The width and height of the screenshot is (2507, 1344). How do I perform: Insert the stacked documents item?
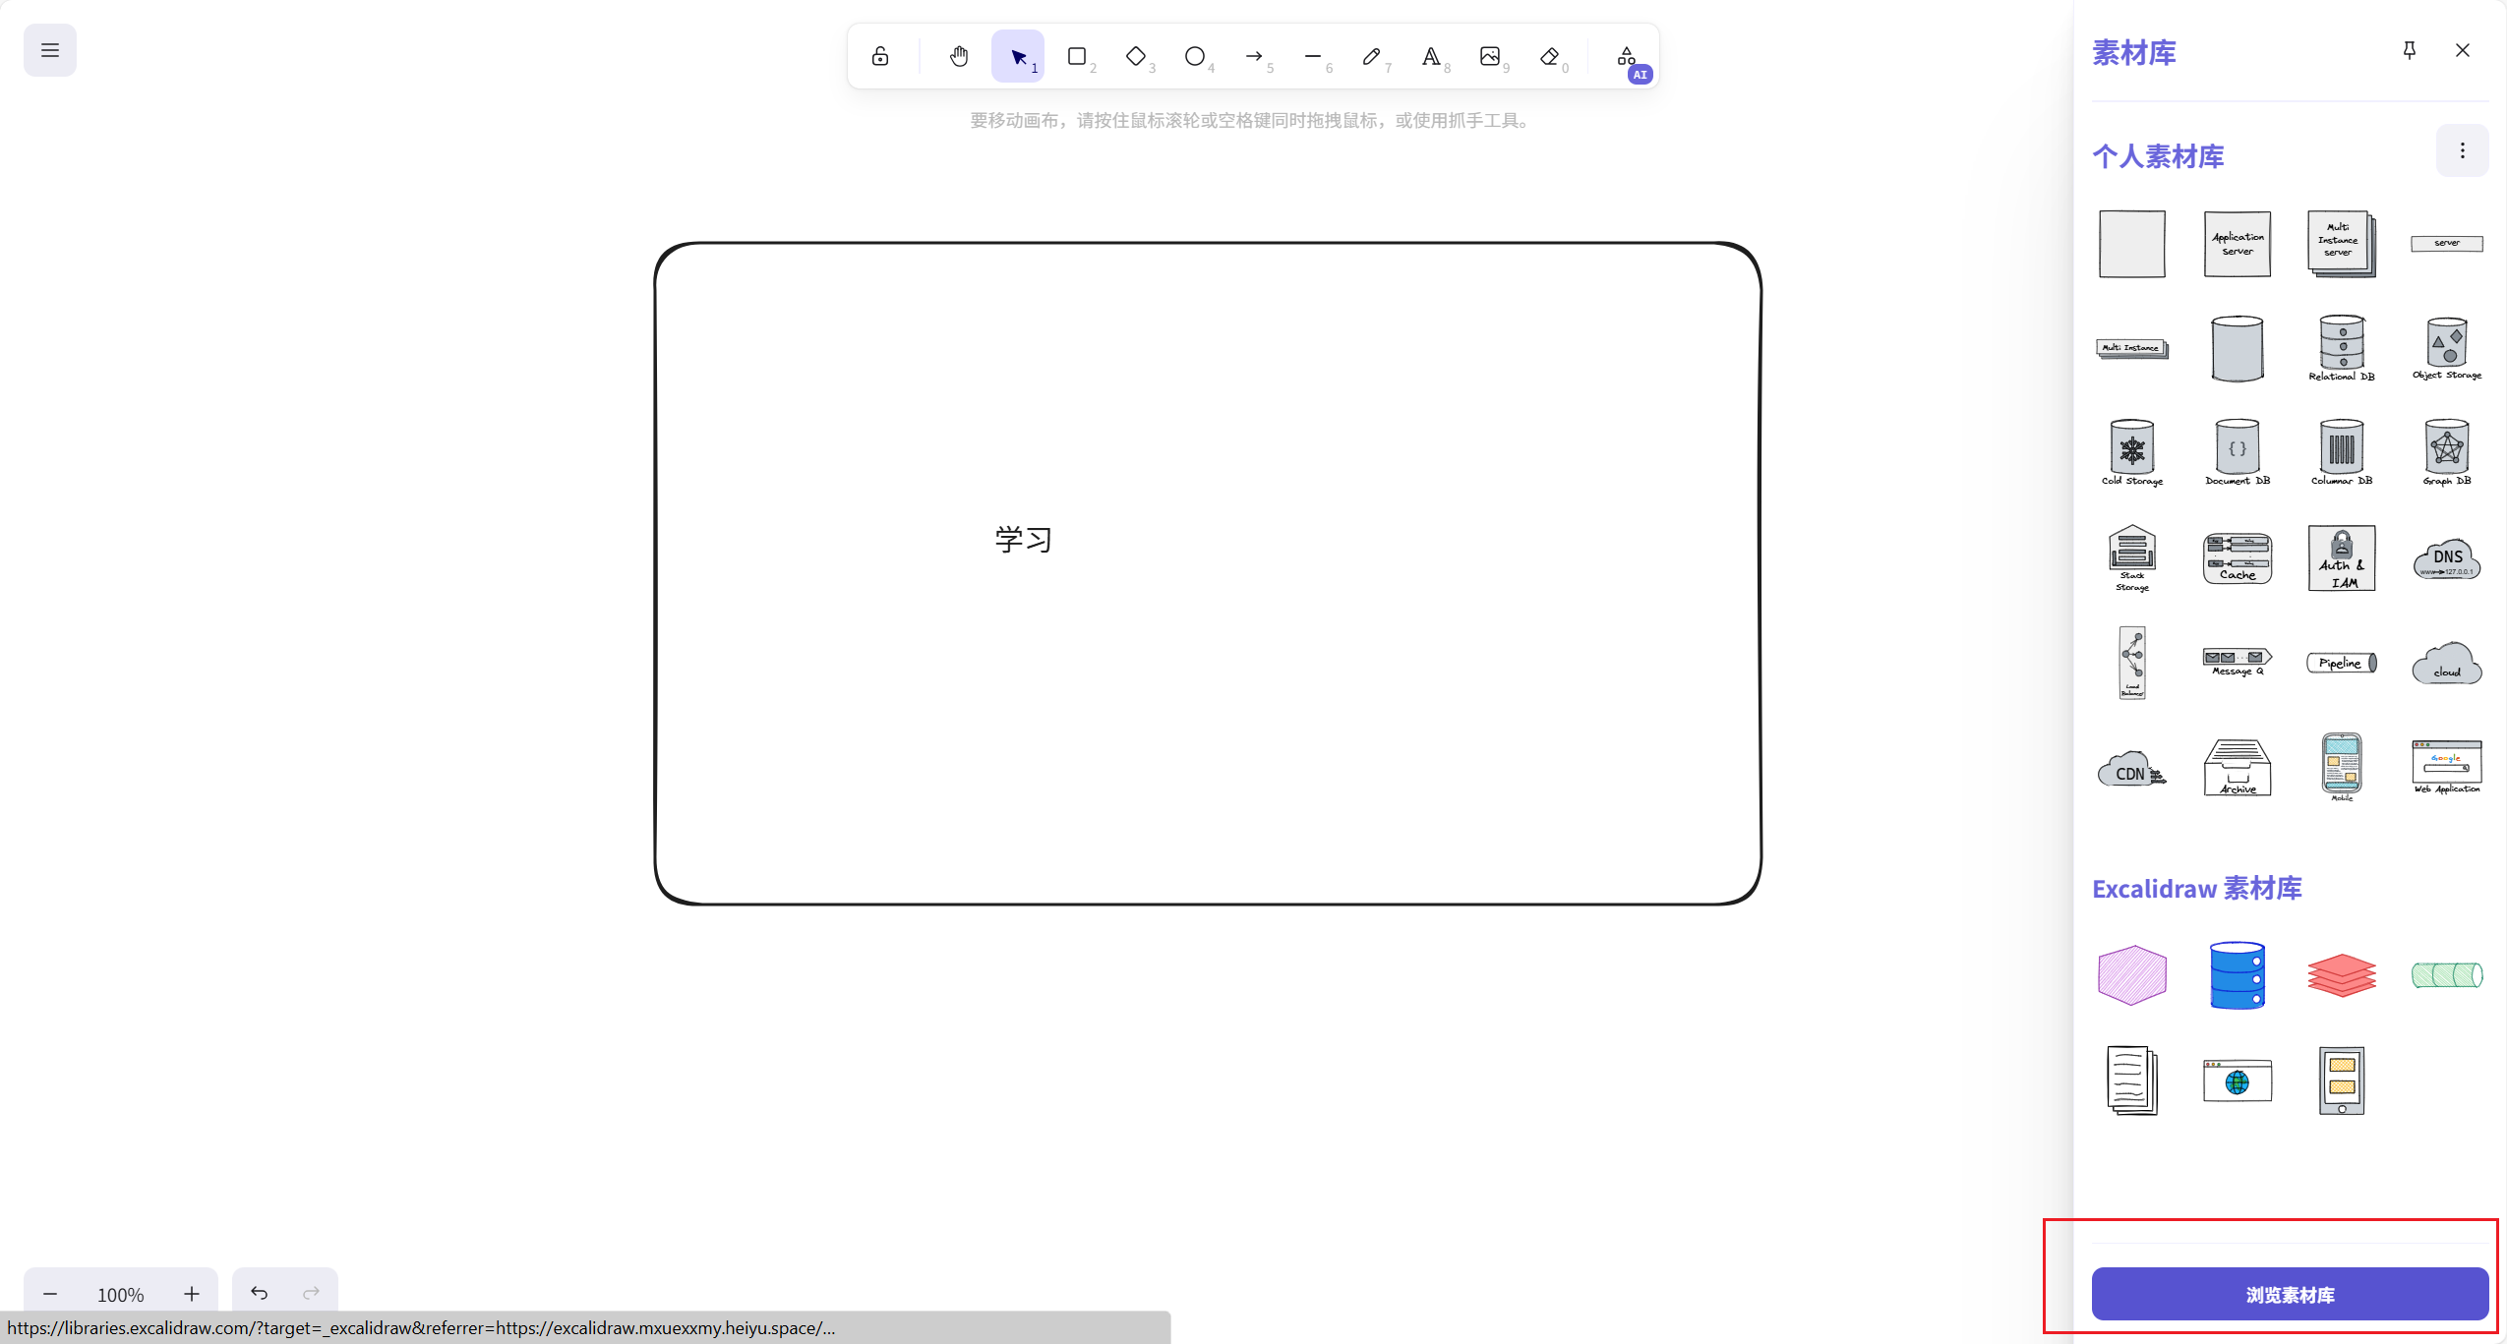point(2132,1081)
